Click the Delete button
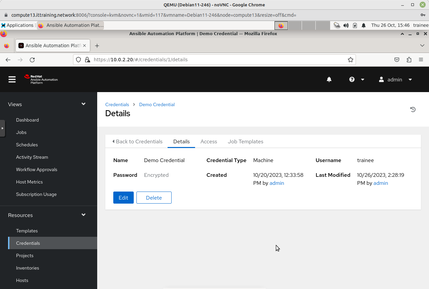429x289 pixels. pos(154,198)
